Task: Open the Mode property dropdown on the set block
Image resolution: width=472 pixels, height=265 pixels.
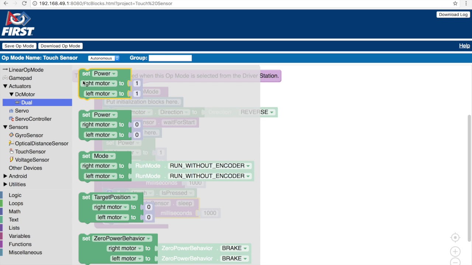Action: [104, 156]
